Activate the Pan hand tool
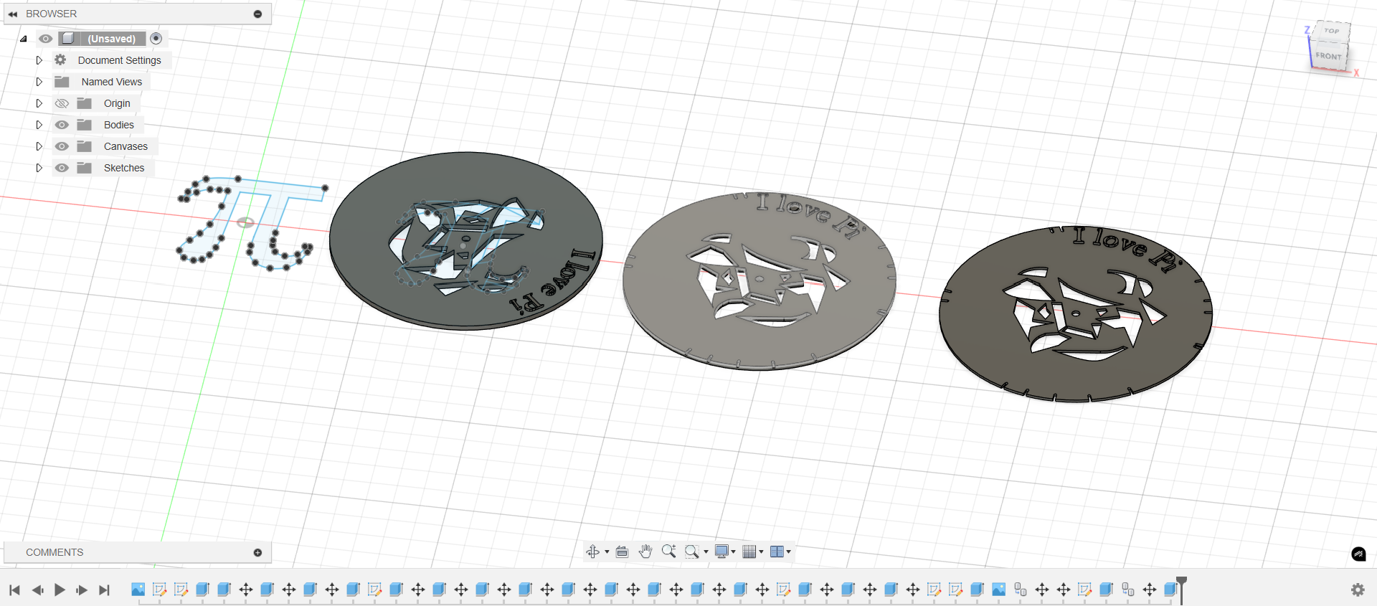Image resolution: width=1377 pixels, height=606 pixels. (x=645, y=551)
